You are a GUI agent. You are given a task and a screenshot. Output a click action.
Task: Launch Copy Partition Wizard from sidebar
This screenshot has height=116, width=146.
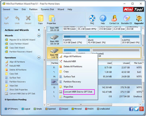click(19, 44)
